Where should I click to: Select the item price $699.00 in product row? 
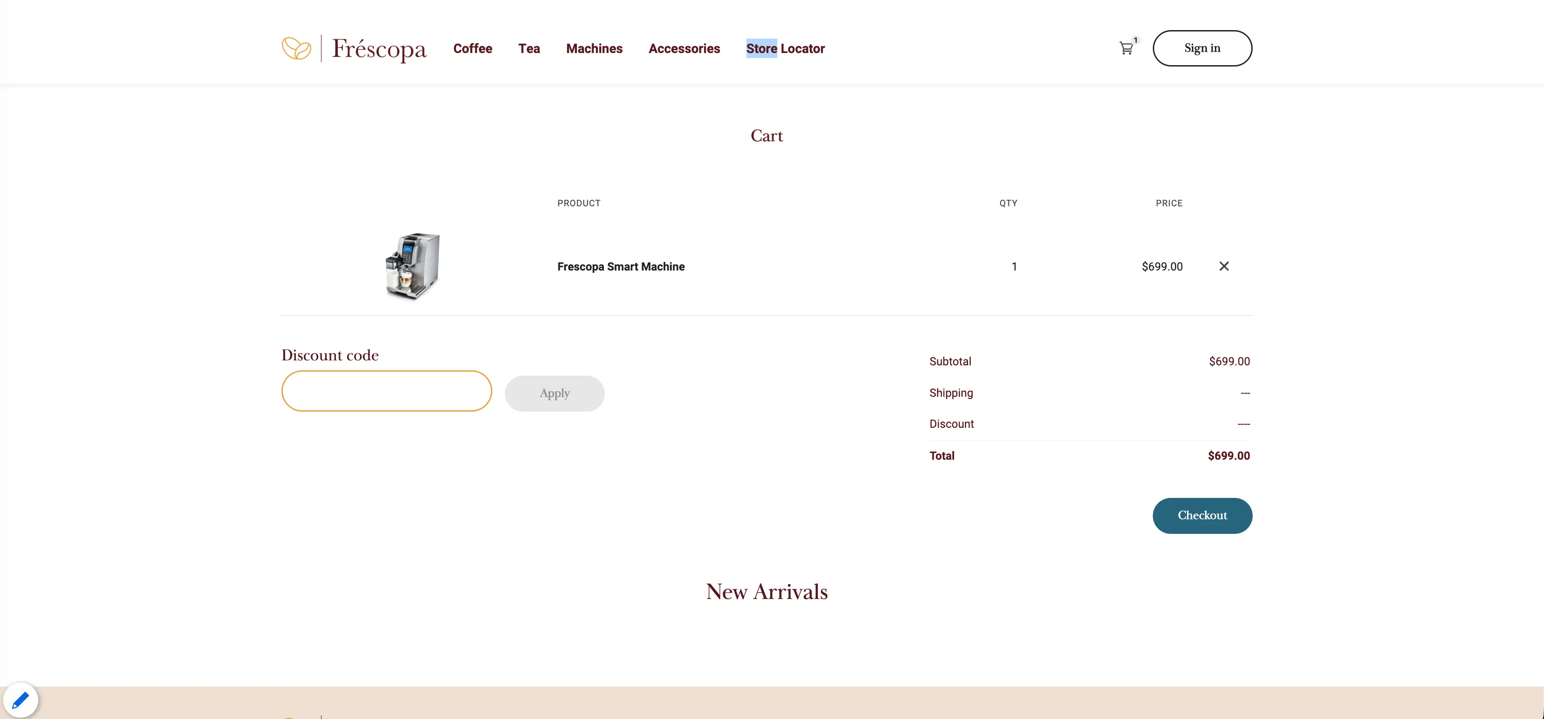(x=1161, y=266)
